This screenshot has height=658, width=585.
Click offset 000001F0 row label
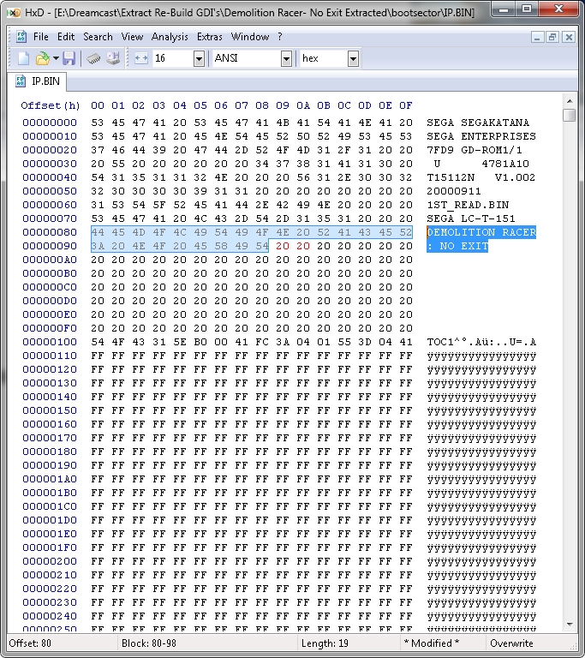click(50, 547)
